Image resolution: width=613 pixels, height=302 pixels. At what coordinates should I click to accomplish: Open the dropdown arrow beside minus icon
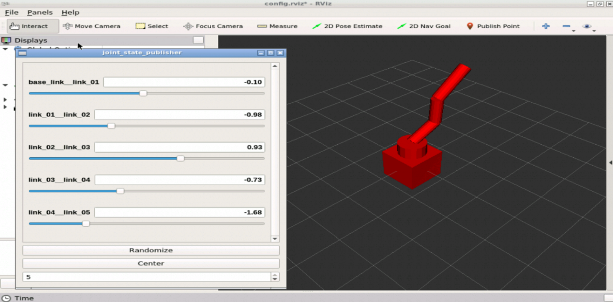(573, 30)
